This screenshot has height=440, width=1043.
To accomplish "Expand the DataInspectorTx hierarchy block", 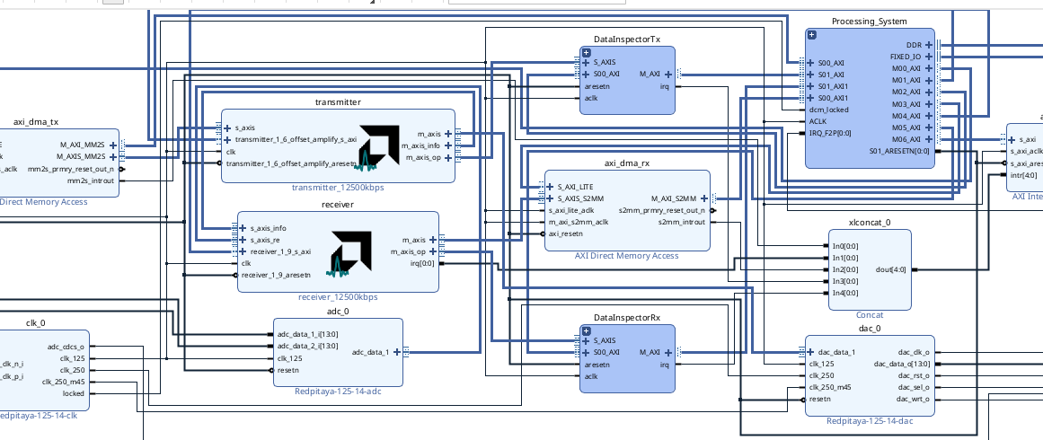I will point(587,52).
